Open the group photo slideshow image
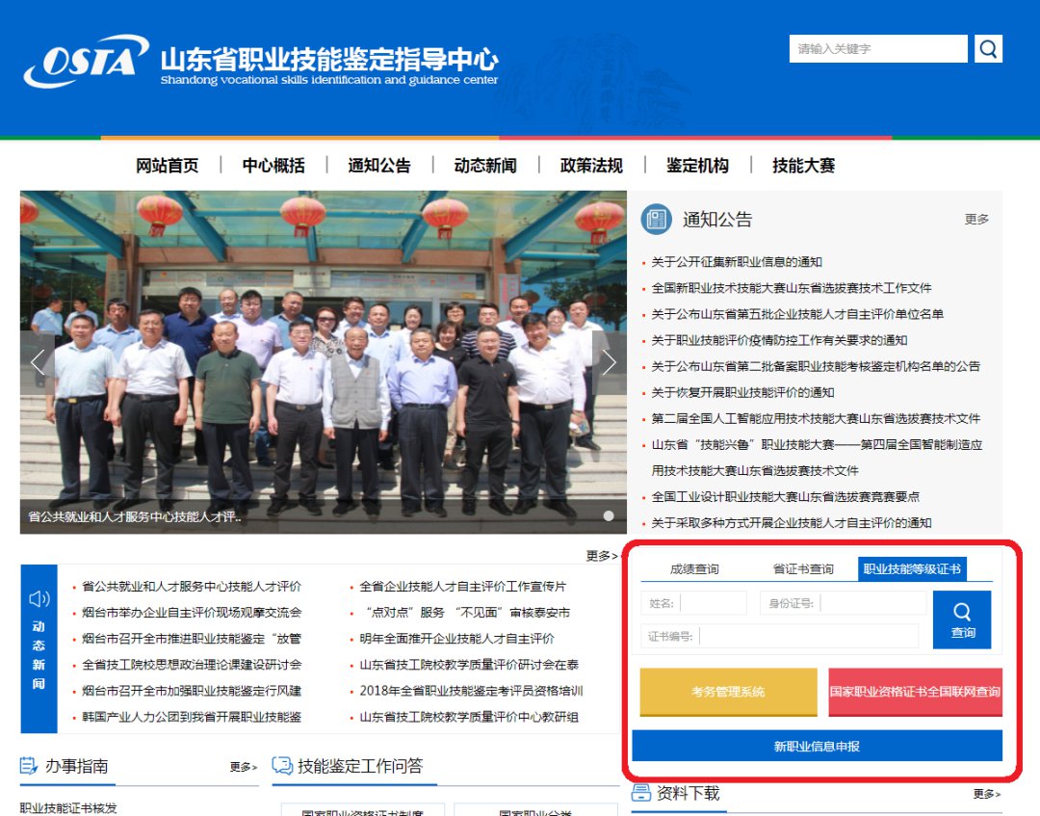The image size is (1040, 816). (323, 362)
